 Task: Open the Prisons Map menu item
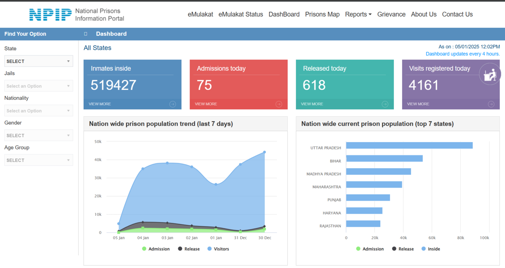click(322, 14)
